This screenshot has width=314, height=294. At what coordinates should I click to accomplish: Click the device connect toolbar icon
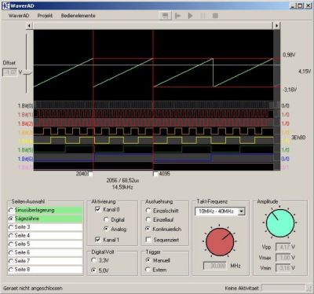(x=165, y=16)
